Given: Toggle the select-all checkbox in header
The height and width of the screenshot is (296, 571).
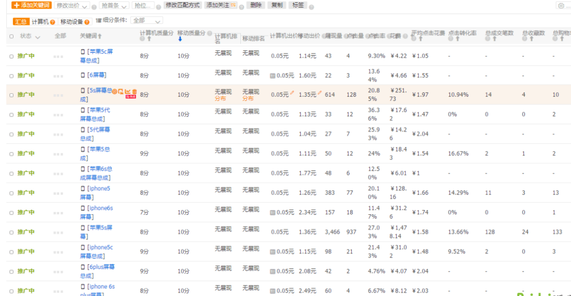Looking at the screenshot, I should pyautogui.click(x=11, y=37).
